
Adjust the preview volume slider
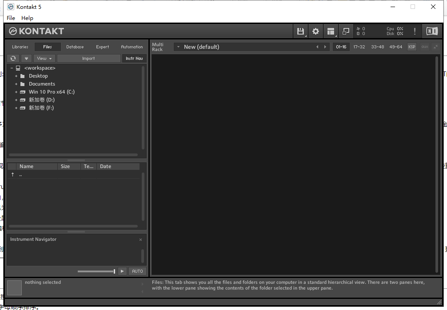coord(97,271)
